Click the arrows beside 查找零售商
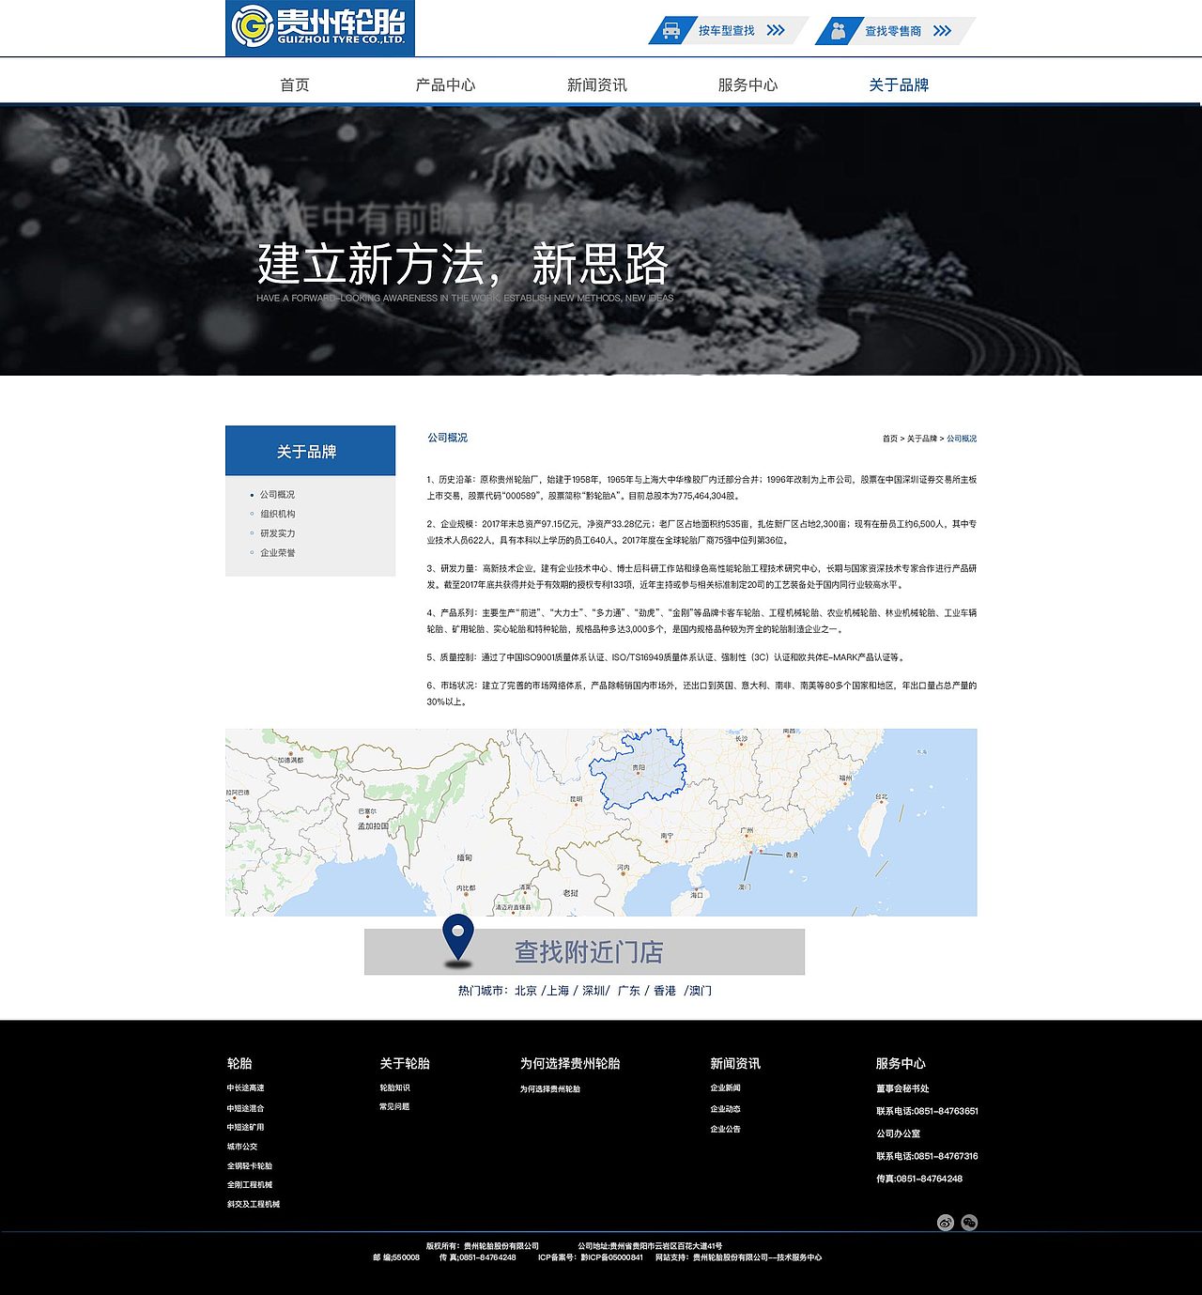1202x1295 pixels. 942,30
